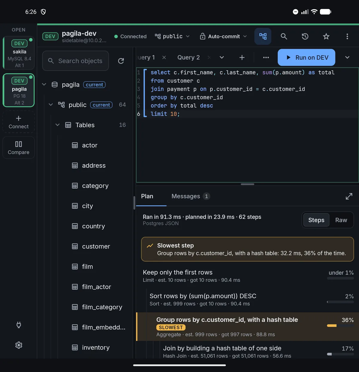Open the Slowest step summary card

(247, 249)
